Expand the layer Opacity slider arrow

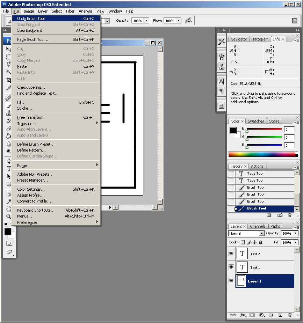(x=296, y=233)
